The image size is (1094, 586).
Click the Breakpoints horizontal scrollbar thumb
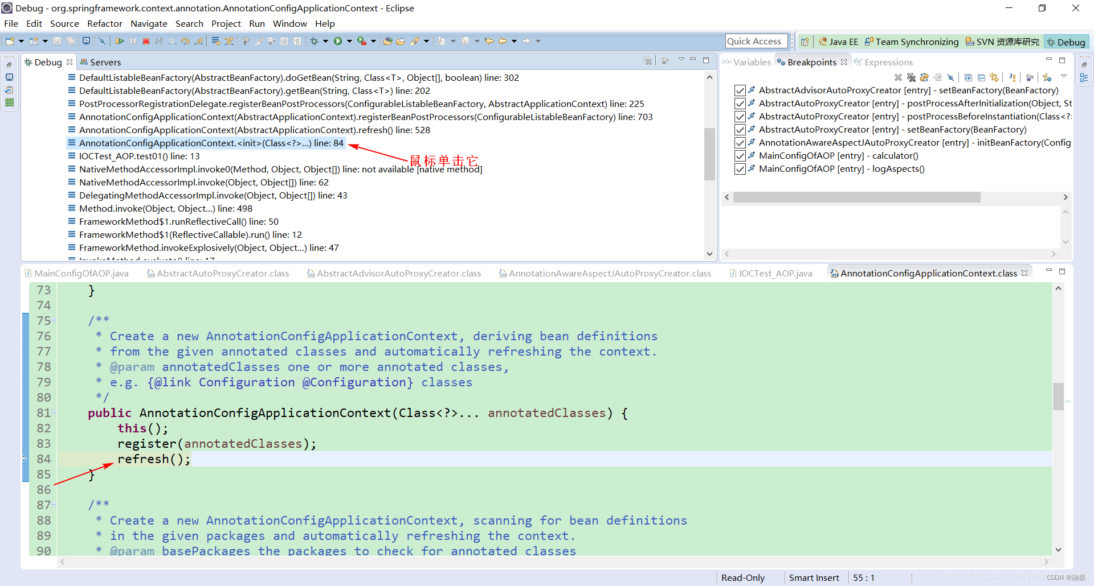(856, 197)
